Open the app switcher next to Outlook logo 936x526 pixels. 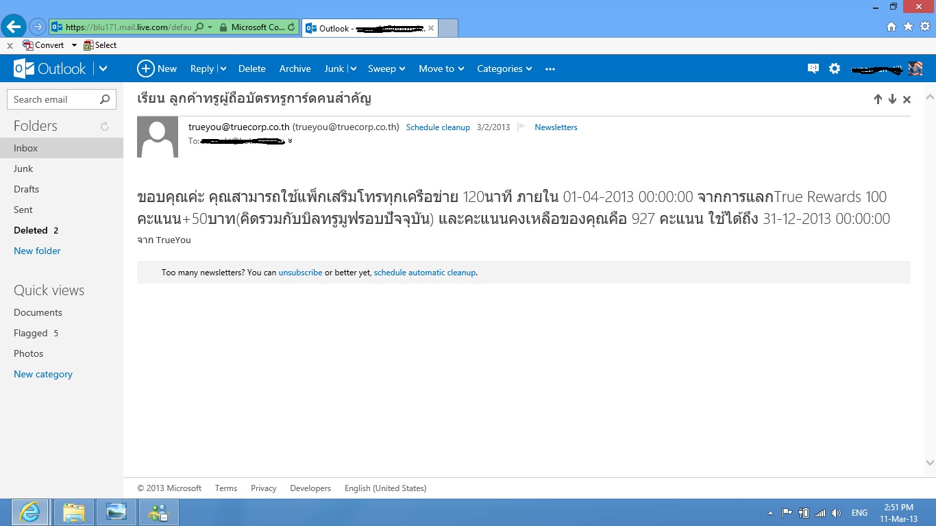[103, 68]
